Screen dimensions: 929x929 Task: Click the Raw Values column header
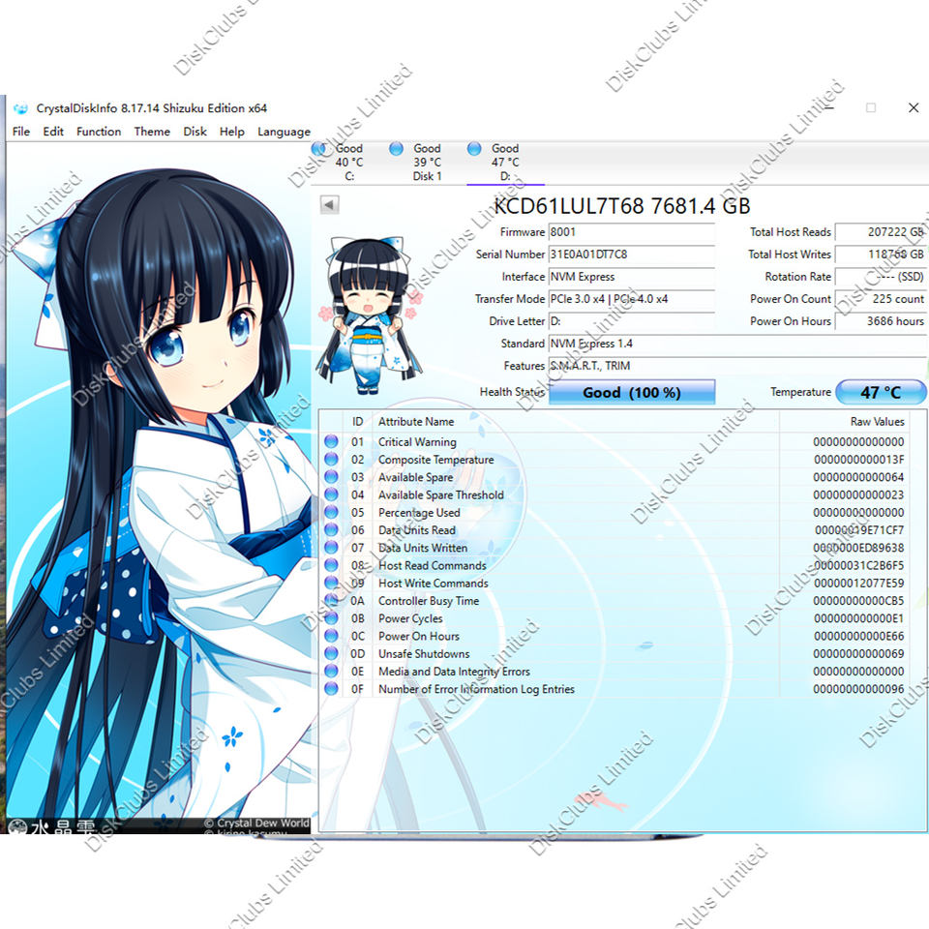point(845,421)
